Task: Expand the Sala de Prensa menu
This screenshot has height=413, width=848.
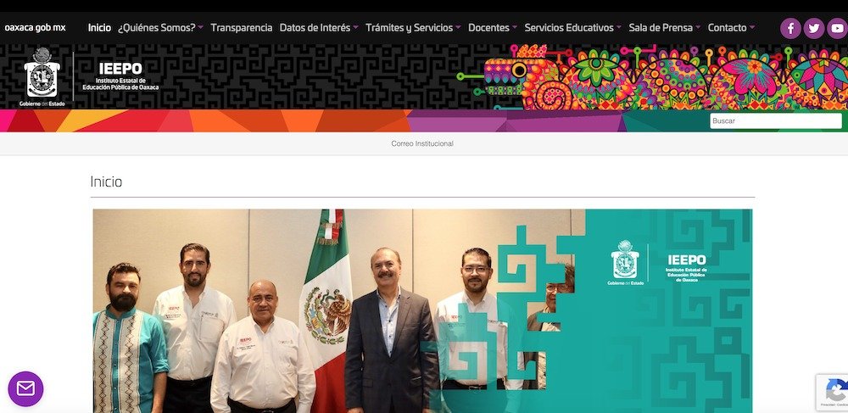Action: pos(664,28)
